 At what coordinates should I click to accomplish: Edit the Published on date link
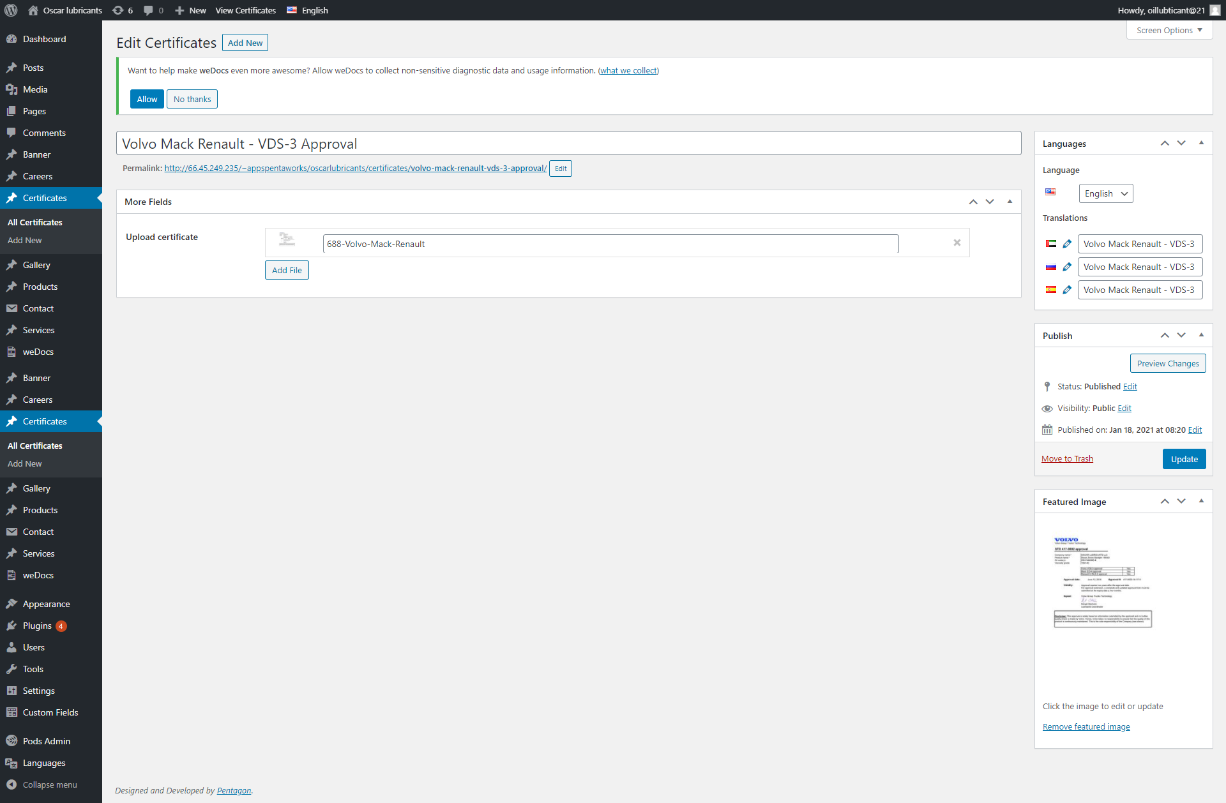coord(1195,430)
